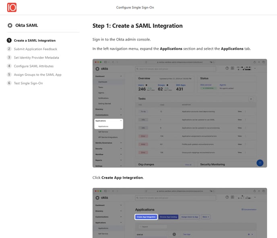
Task: Select Agents in the dashboard screenshot sidebar
Action: [101, 93]
